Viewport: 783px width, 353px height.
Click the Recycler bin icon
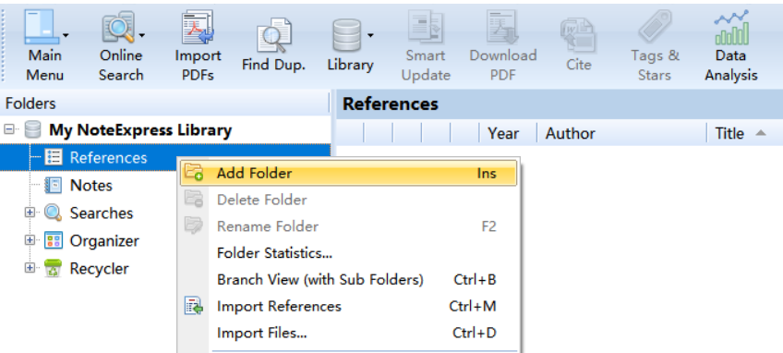(53, 269)
